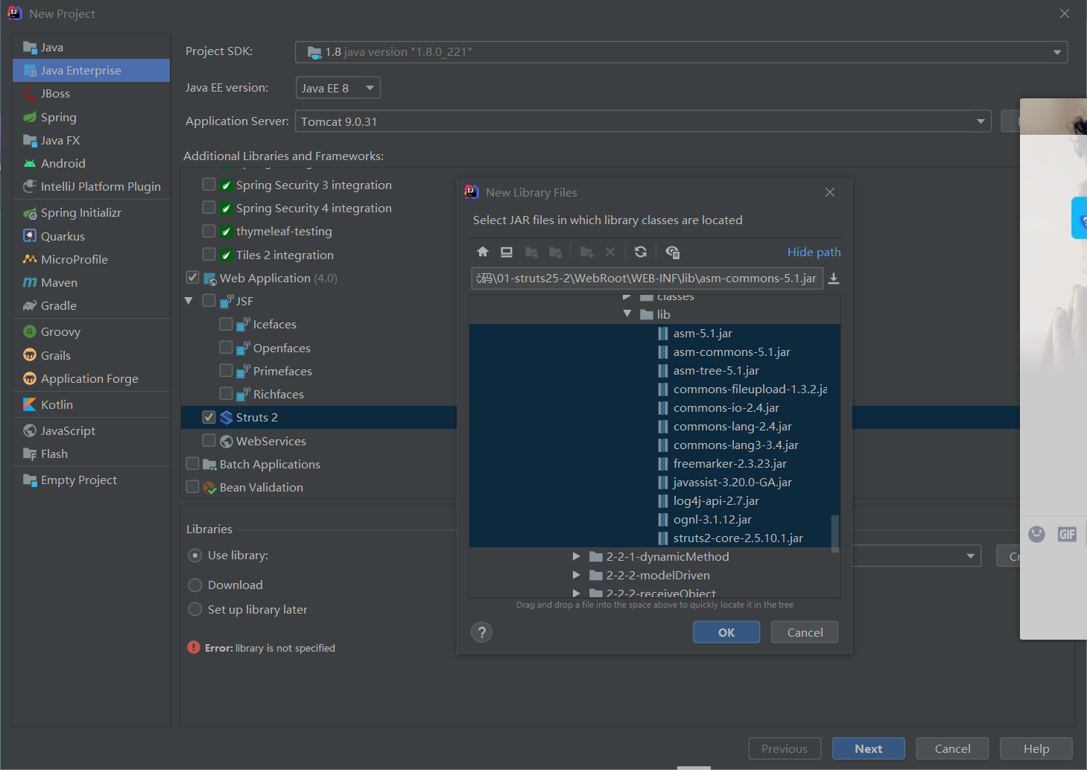Select Java Enterprise project type

91,71
